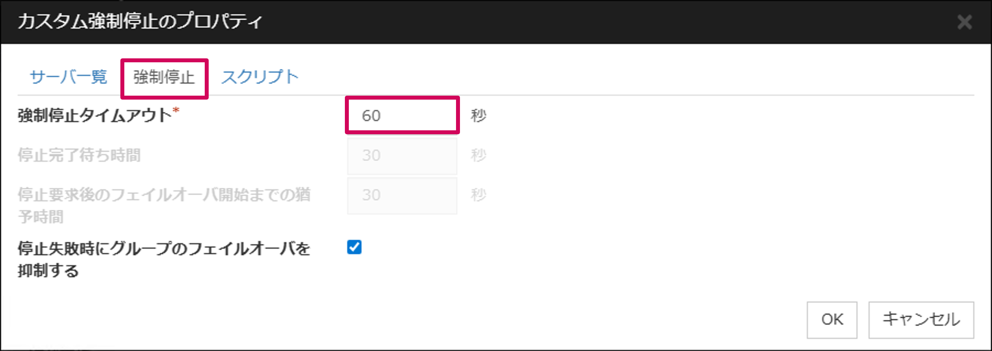Focus the 強制停止タイムアウト input field

(x=402, y=115)
